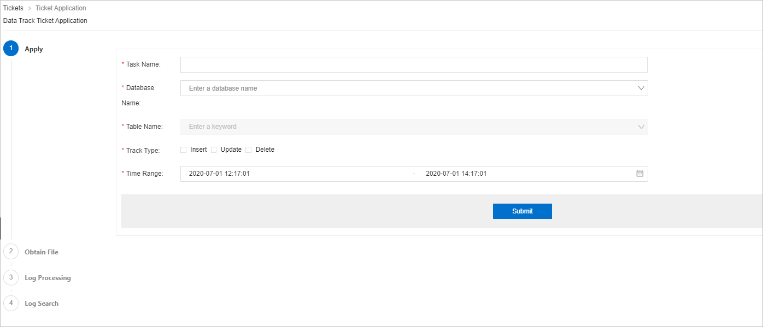Open the Table Name dropdown arrow
Image resolution: width=763 pixels, height=327 pixels.
(641, 127)
